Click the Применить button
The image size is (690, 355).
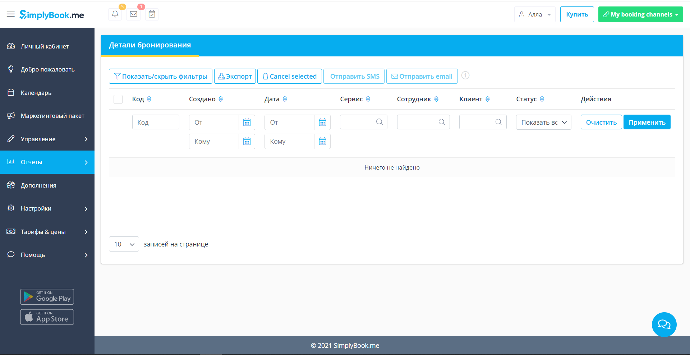(647, 122)
